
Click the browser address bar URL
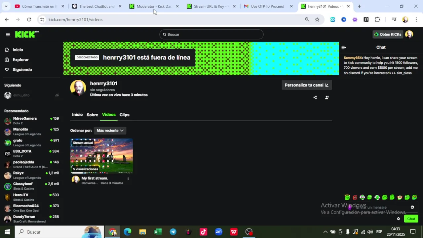tap(75, 20)
